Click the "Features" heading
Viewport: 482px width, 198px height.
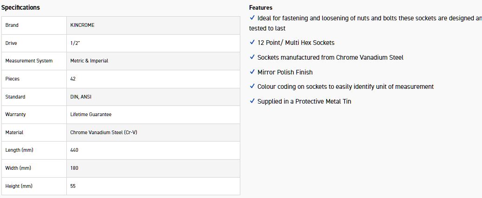coord(261,7)
